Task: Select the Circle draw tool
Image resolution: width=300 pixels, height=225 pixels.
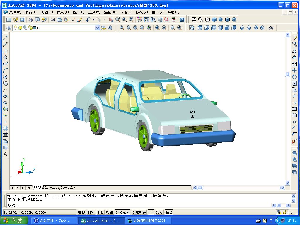Action: pyautogui.click(x=5, y=77)
